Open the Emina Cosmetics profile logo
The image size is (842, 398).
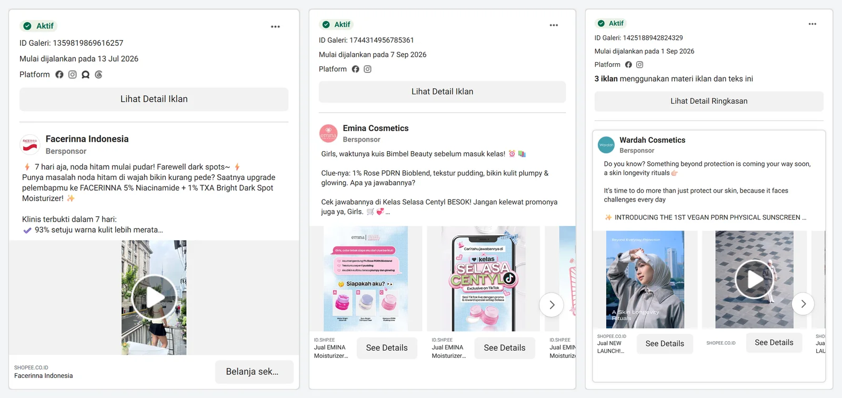(x=328, y=134)
